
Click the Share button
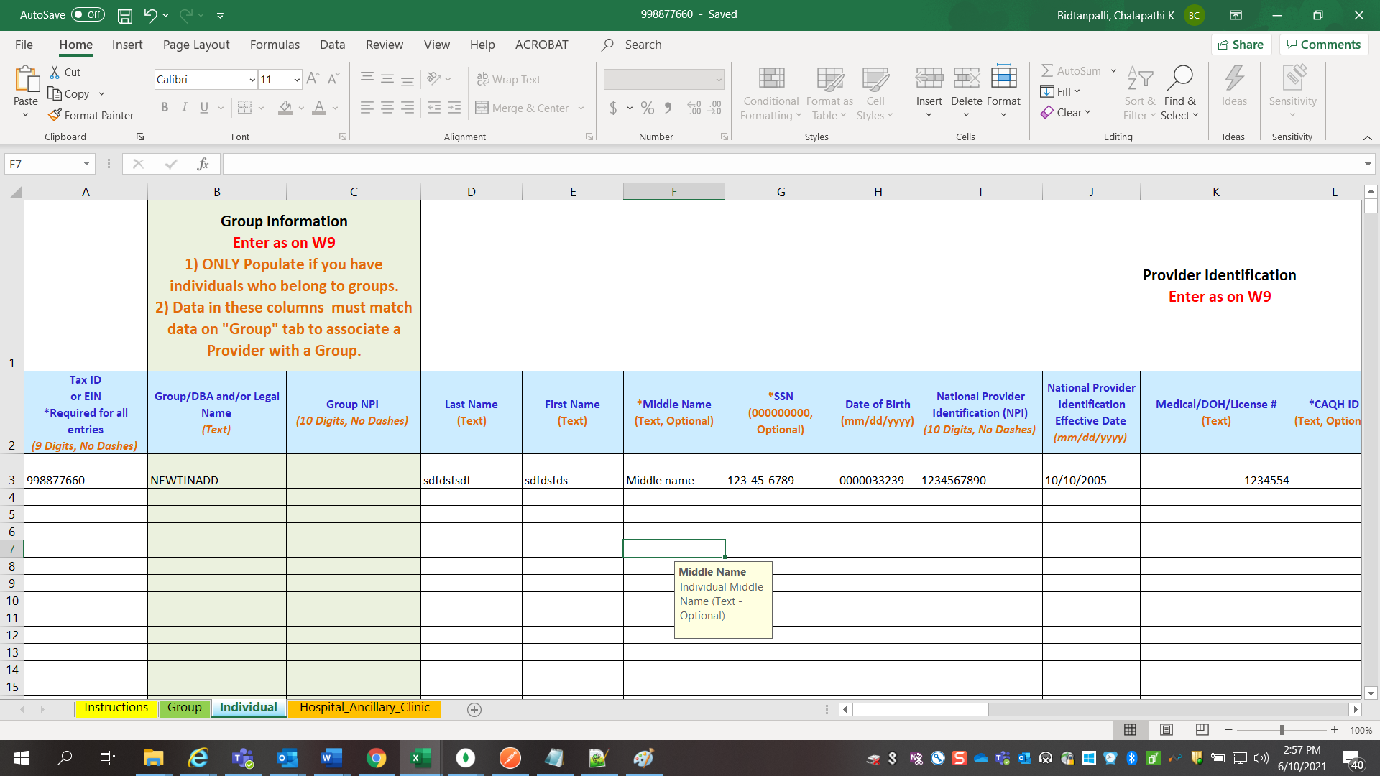coord(1241,45)
